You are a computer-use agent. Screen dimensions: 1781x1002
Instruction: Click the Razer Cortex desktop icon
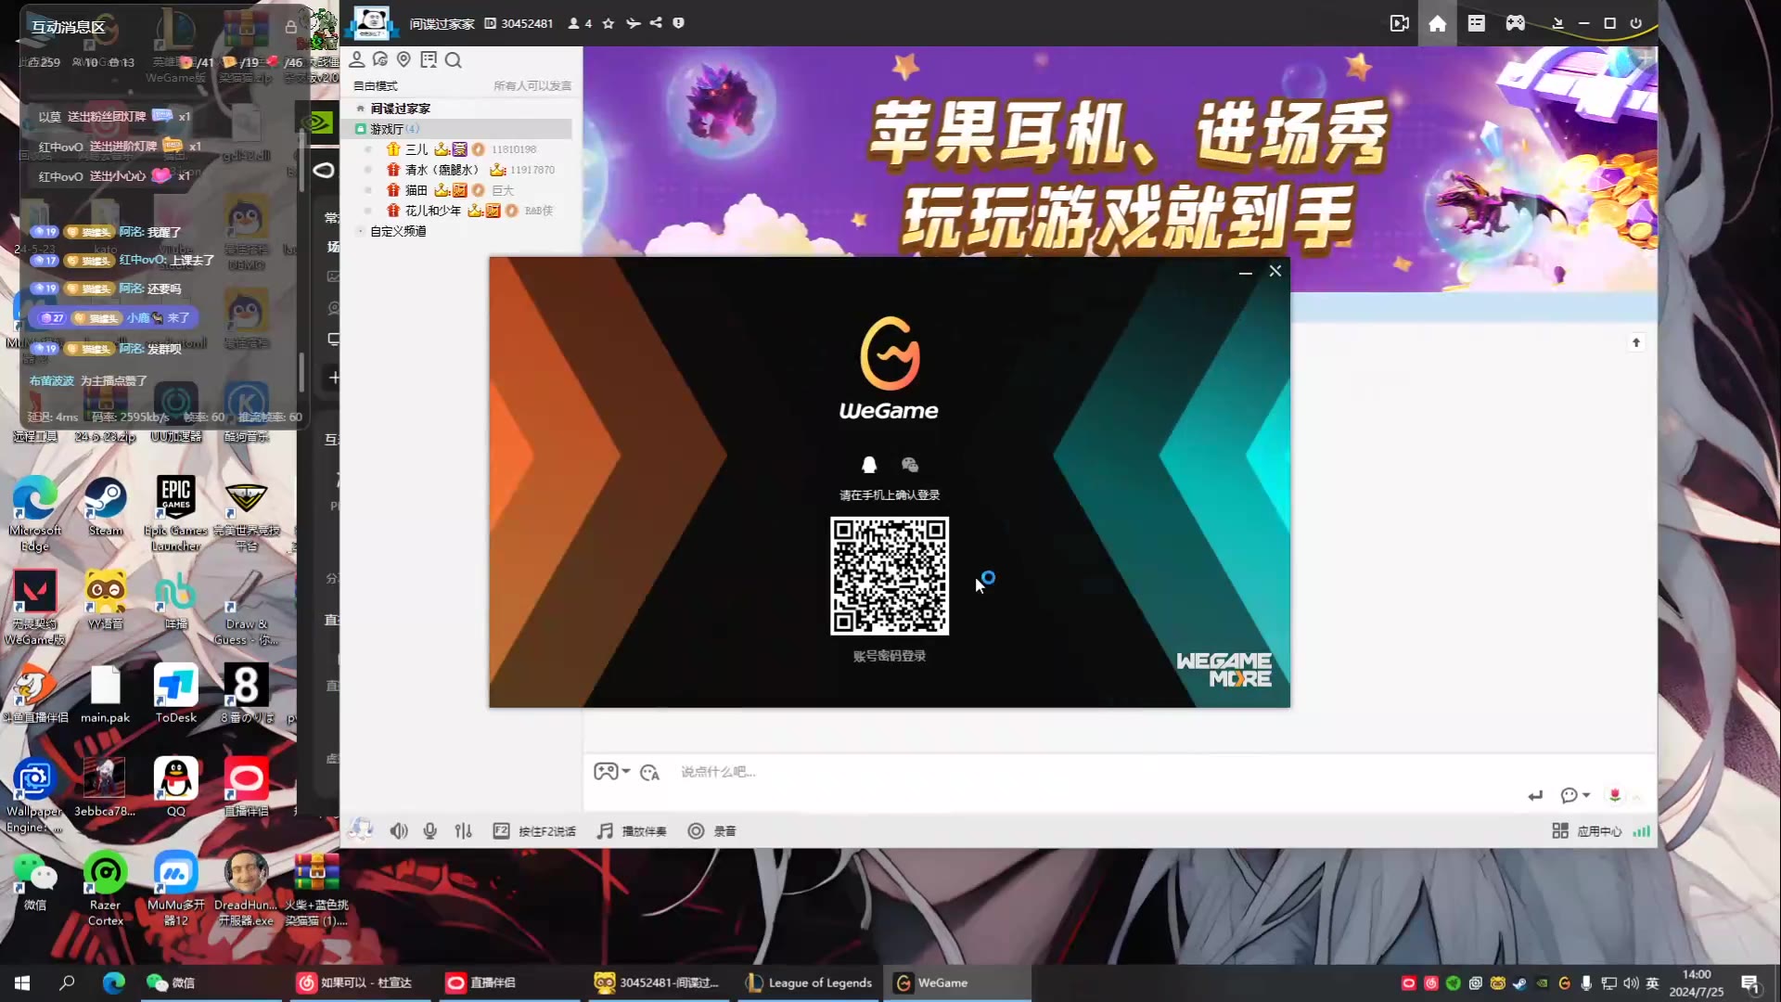click(106, 889)
